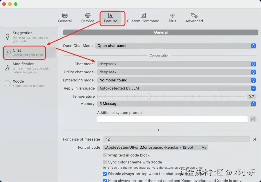The width and height of the screenshot is (261, 182).
Task: Uncheck Keep always-on-top when Xcode active
Action: (x=104, y=181)
